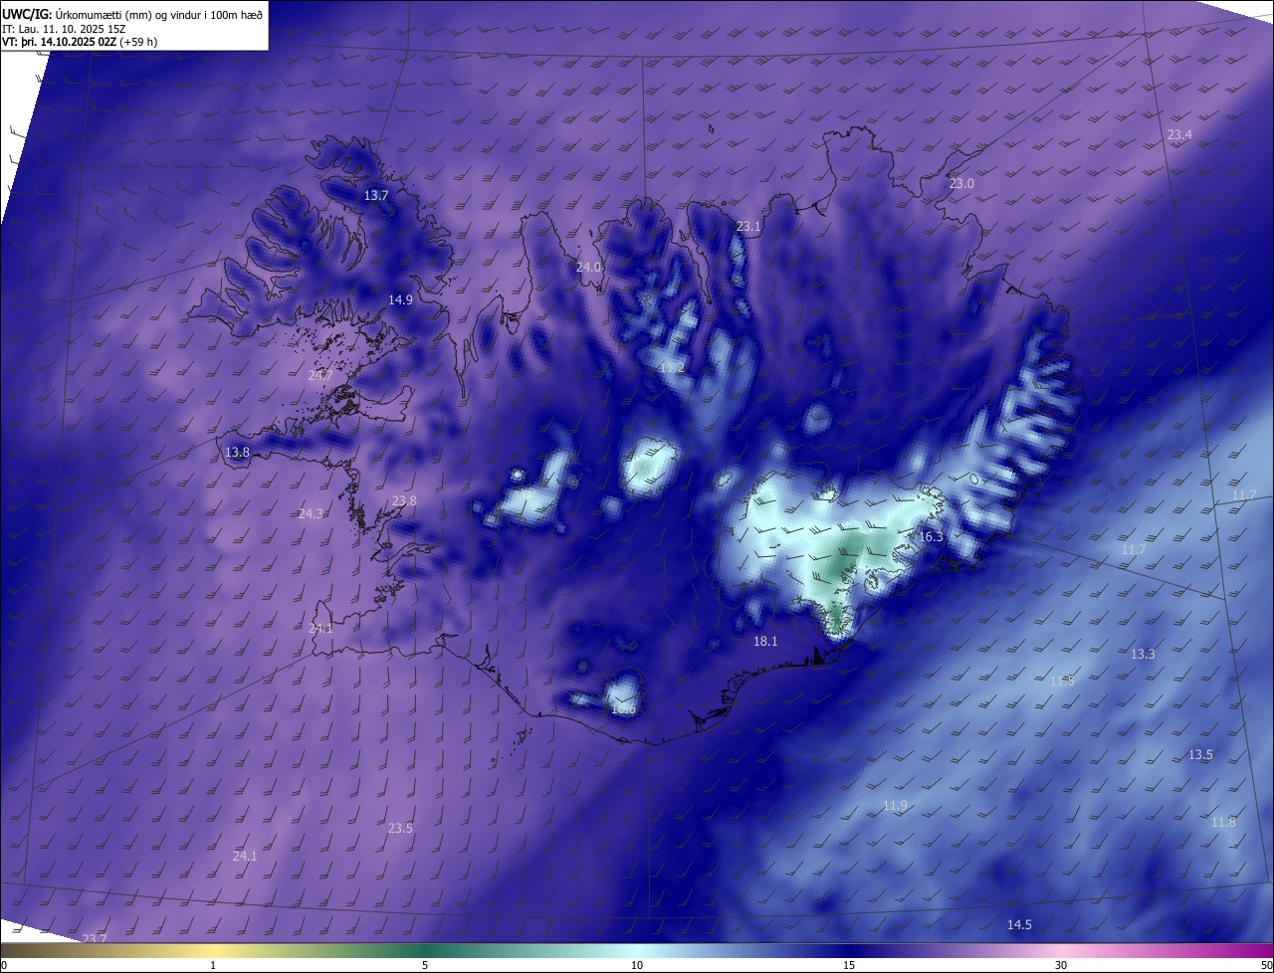Click the value 23.8 on the map

tap(404, 501)
